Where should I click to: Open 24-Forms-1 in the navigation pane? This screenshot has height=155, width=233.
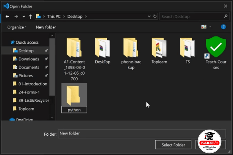click(x=25, y=92)
